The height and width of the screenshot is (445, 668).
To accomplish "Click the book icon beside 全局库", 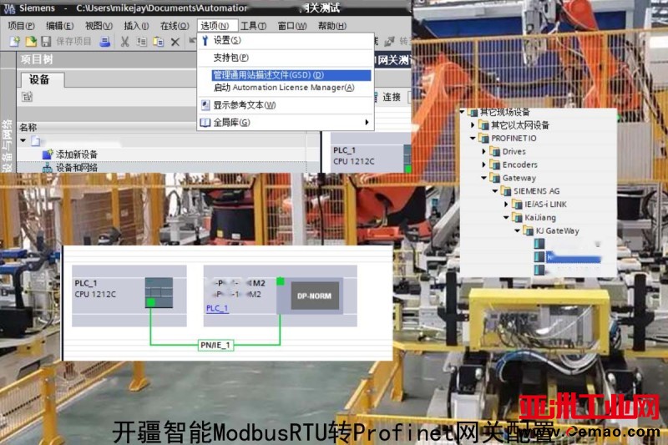I will coord(205,123).
